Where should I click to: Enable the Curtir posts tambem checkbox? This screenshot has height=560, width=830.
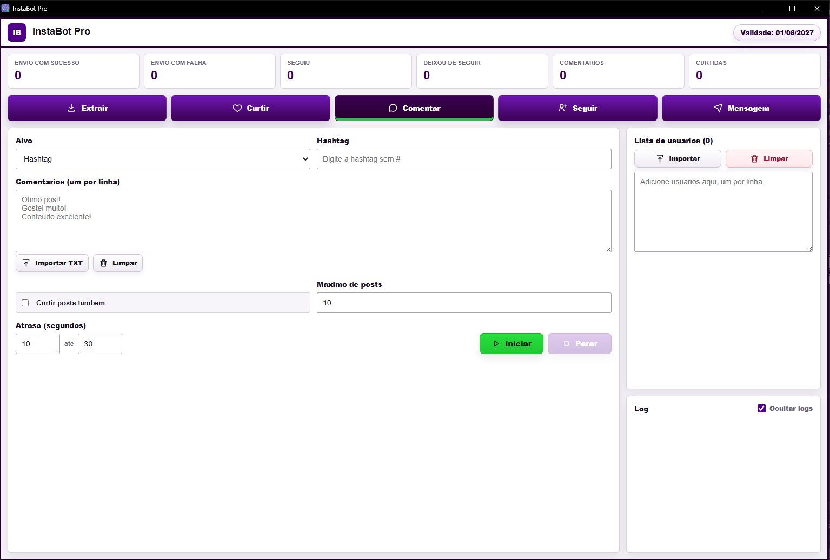point(25,303)
